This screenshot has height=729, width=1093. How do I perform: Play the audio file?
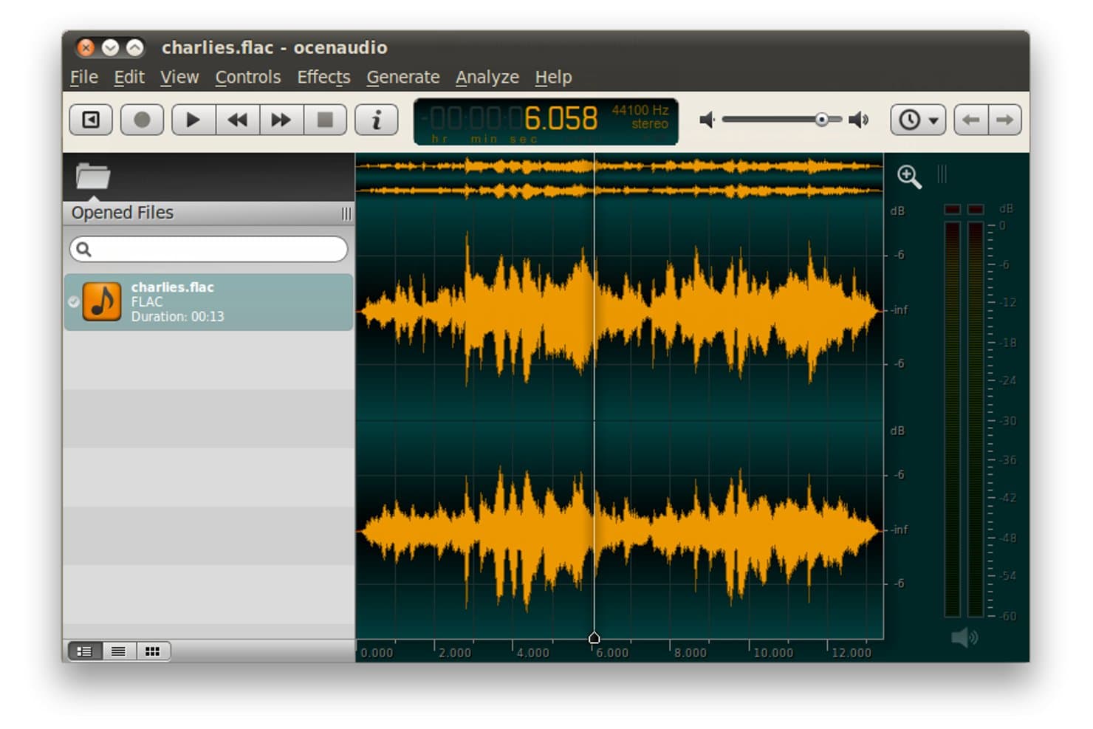pos(193,120)
